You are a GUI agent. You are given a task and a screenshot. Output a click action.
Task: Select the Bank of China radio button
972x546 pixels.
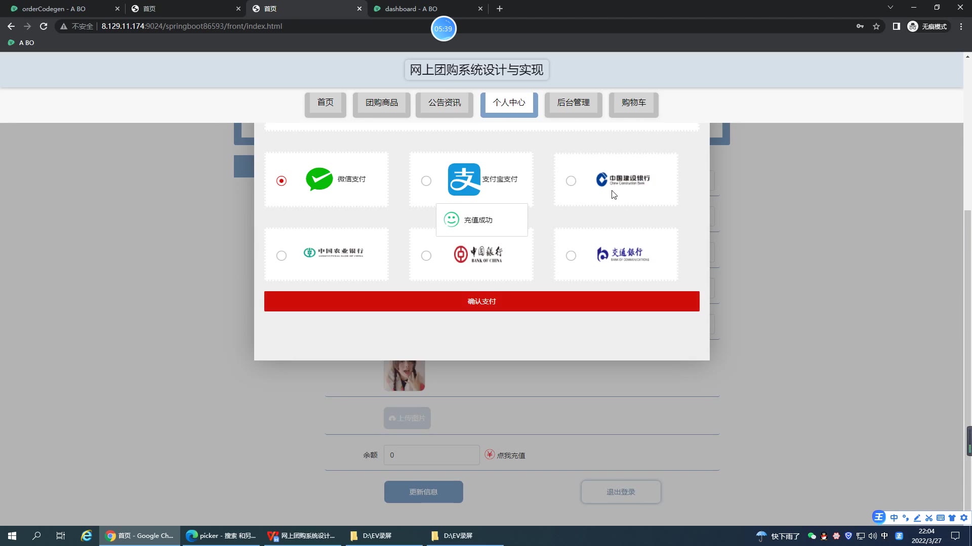coord(426,255)
